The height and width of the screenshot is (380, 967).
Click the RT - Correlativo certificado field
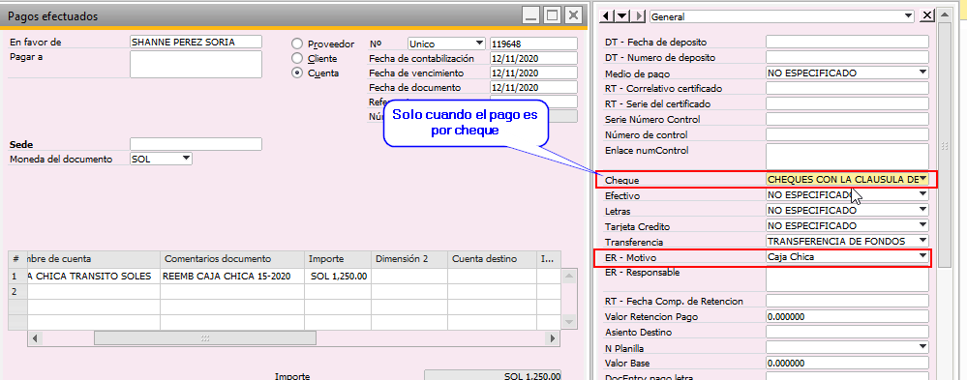tap(847, 88)
